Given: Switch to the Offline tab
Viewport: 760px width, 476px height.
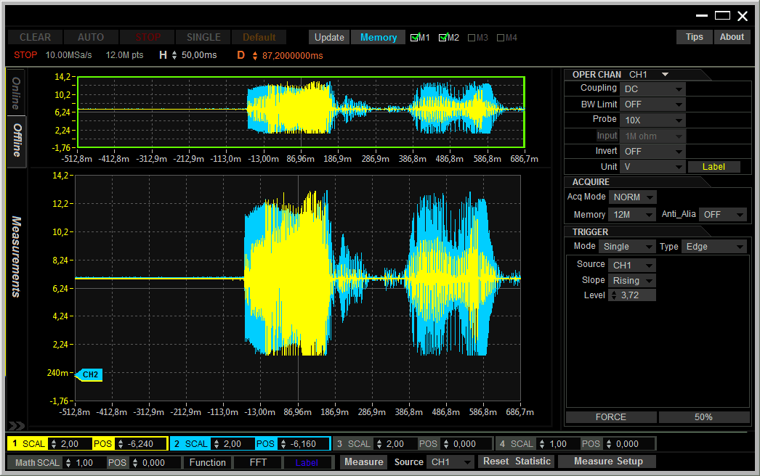Looking at the screenshot, I should tap(16, 141).
